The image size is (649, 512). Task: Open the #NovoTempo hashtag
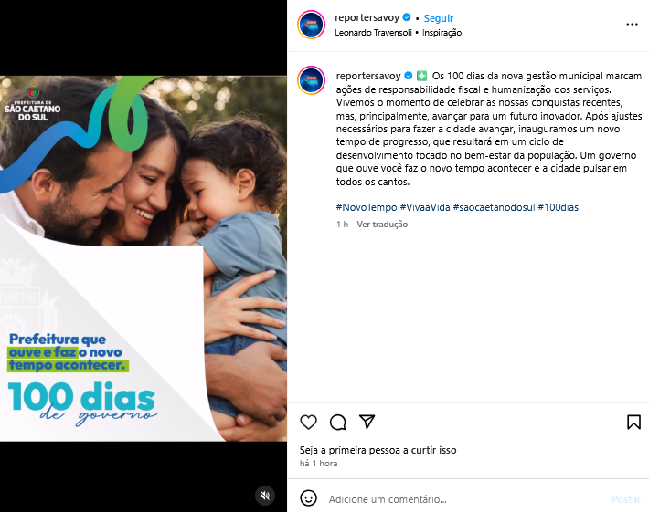(367, 207)
